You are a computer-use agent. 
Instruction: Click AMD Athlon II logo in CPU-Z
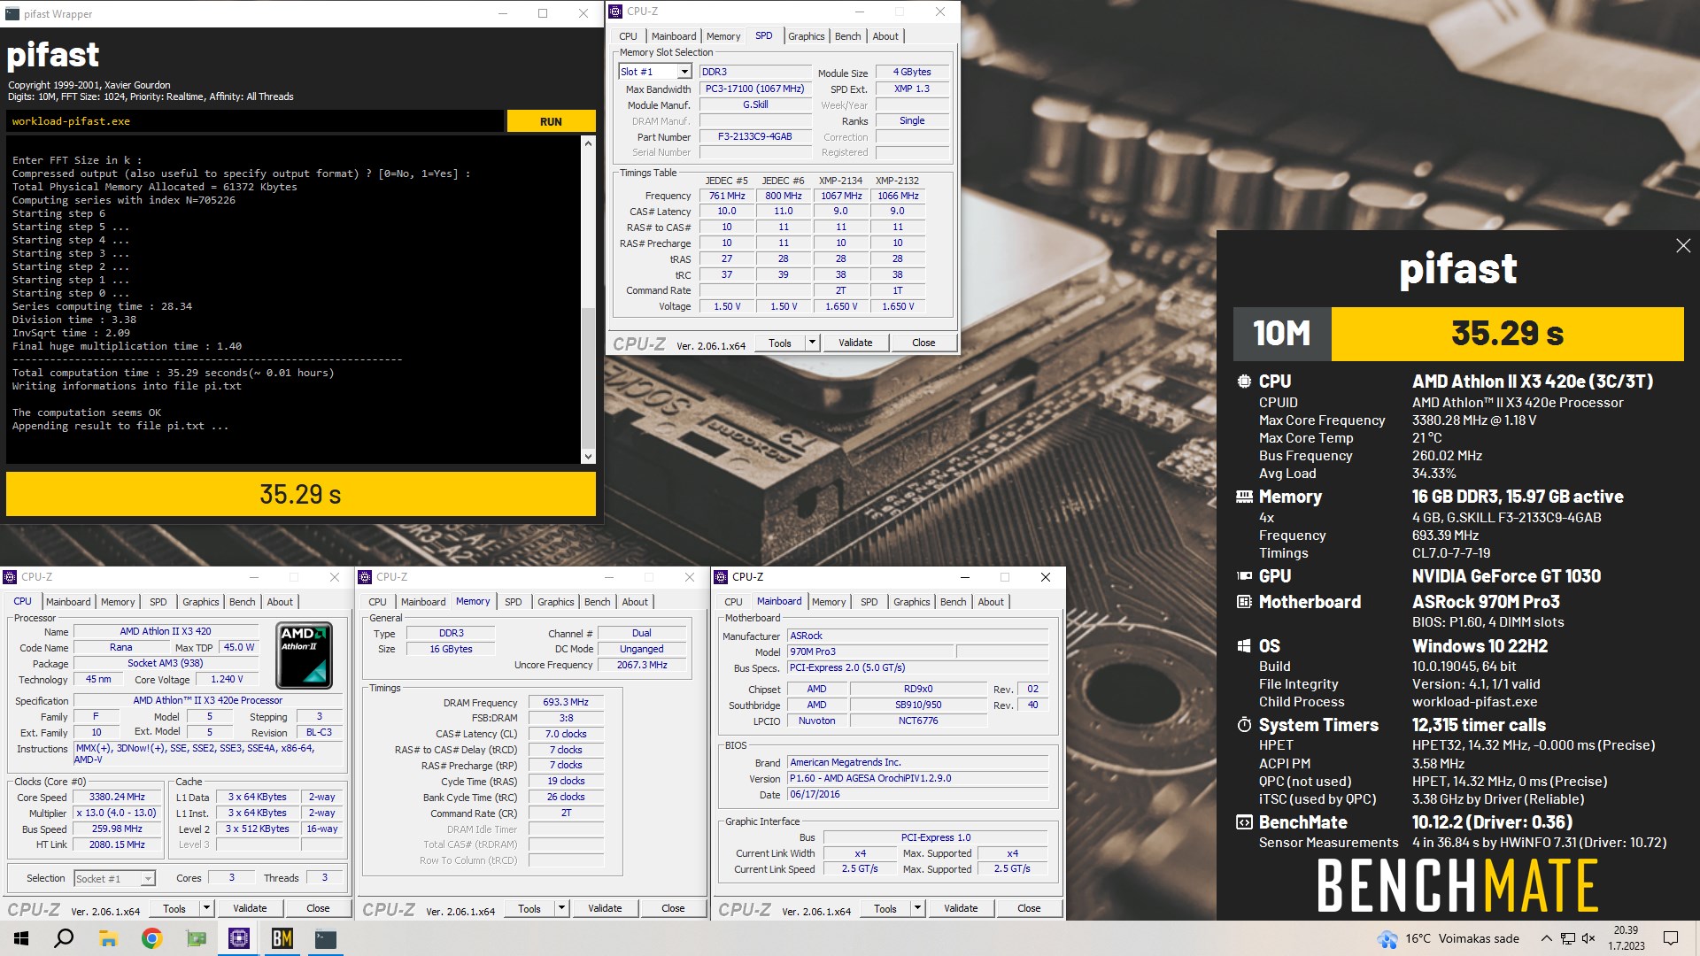pos(304,655)
